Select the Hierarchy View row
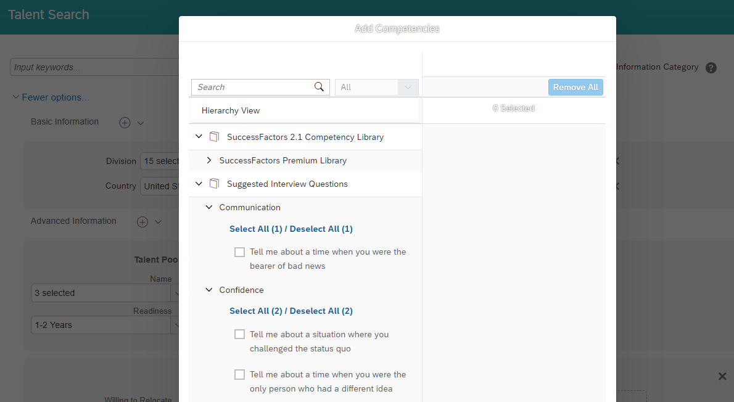The image size is (734, 402). 305,110
